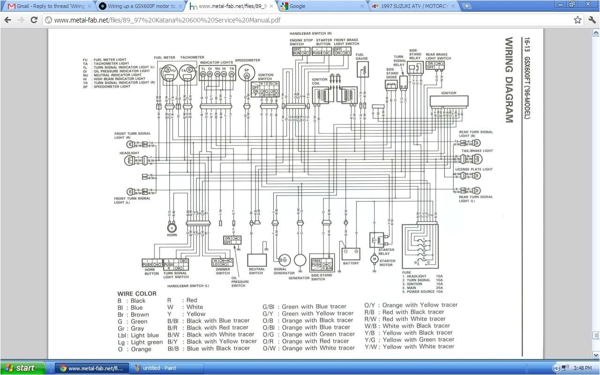The width and height of the screenshot is (600, 375).
Task: Reload the Katana service manual PDF
Action: tap(33, 20)
